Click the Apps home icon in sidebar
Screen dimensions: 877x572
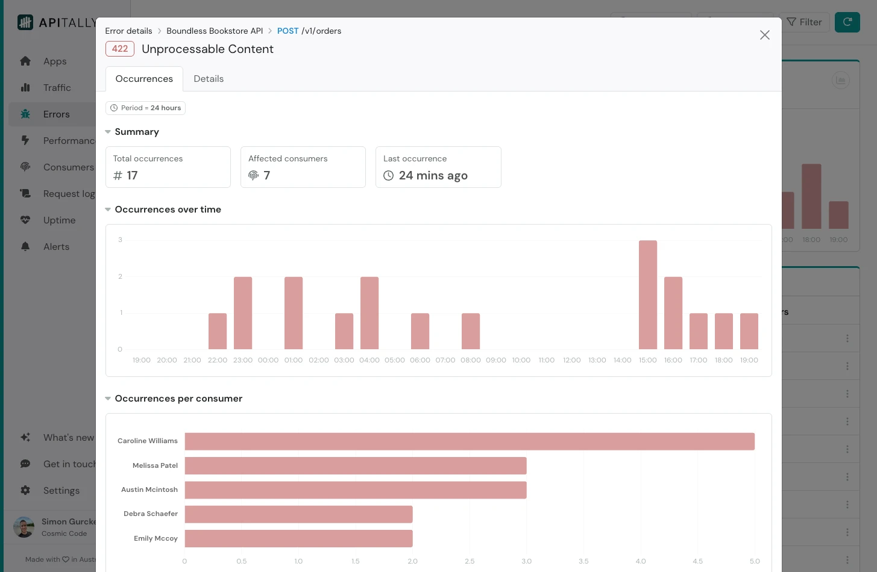click(25, 61)
